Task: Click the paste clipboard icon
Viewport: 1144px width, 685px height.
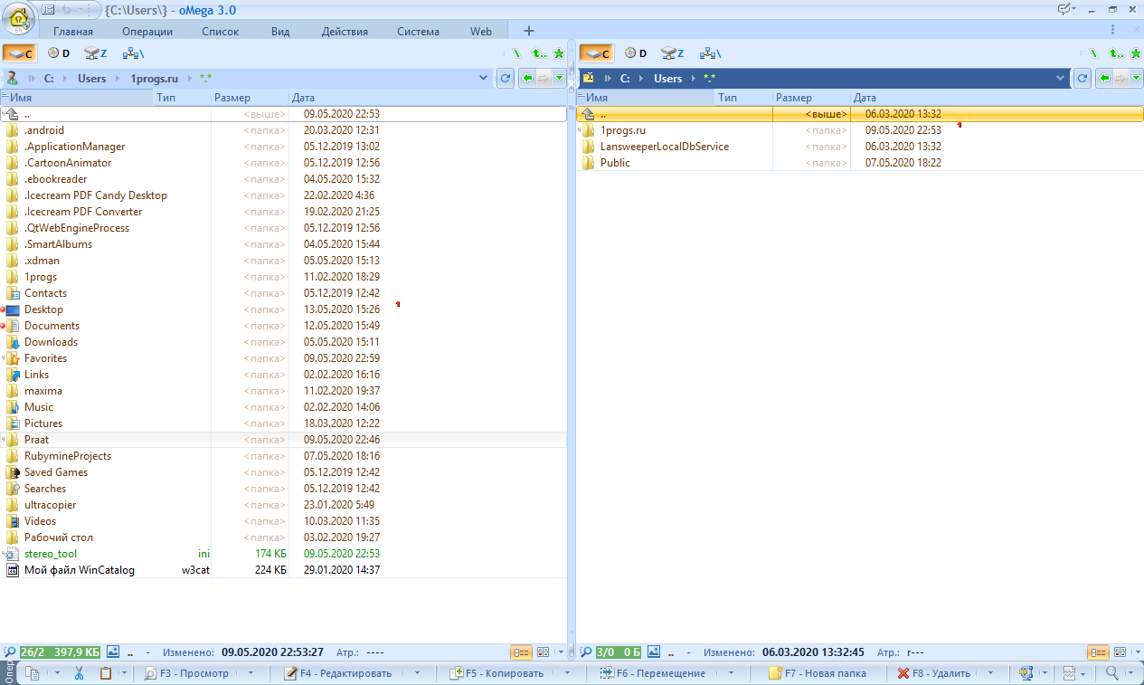Action: coord(105,673)
